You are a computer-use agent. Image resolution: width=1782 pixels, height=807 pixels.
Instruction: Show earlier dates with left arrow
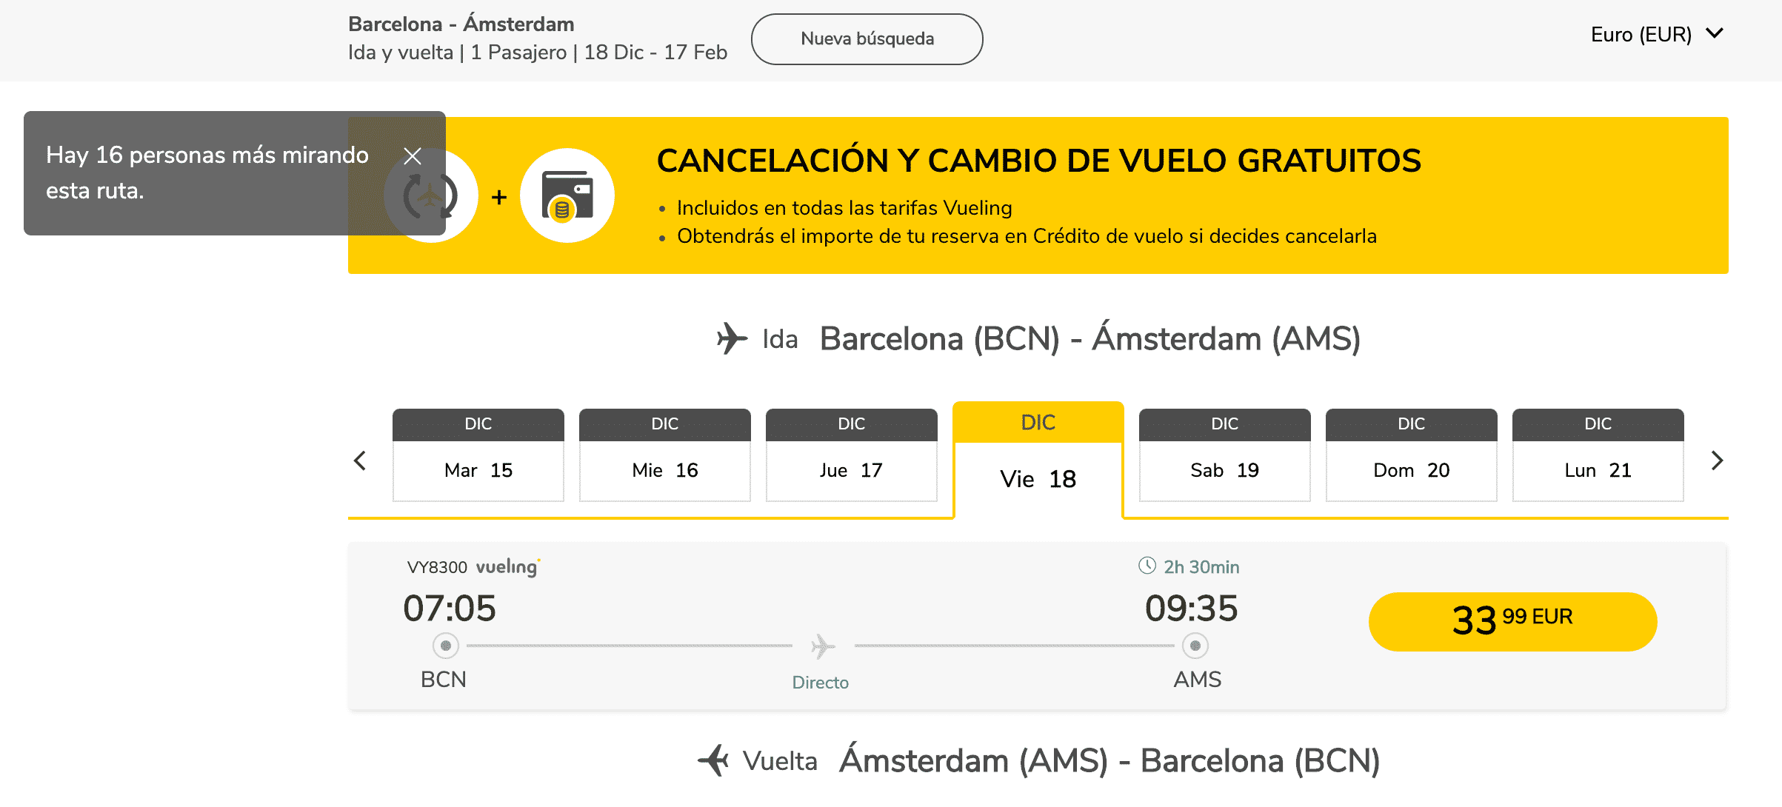point(360,461)
